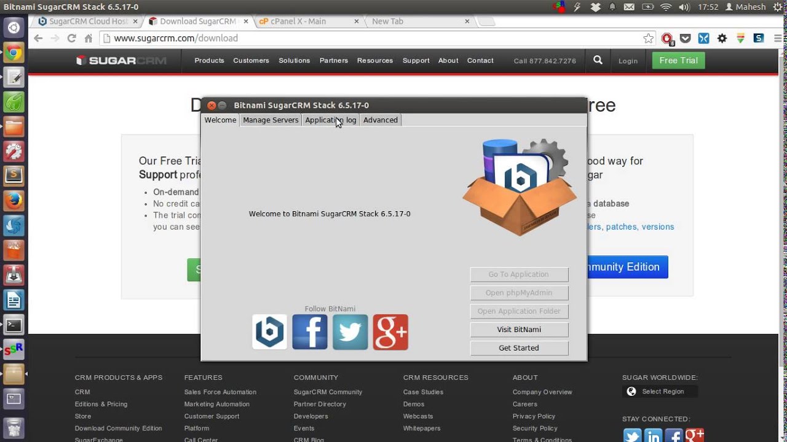Click Chrome's back arrow
Image resolution: width=787 pixels, height=442 pixels.
tap(38, 38)
